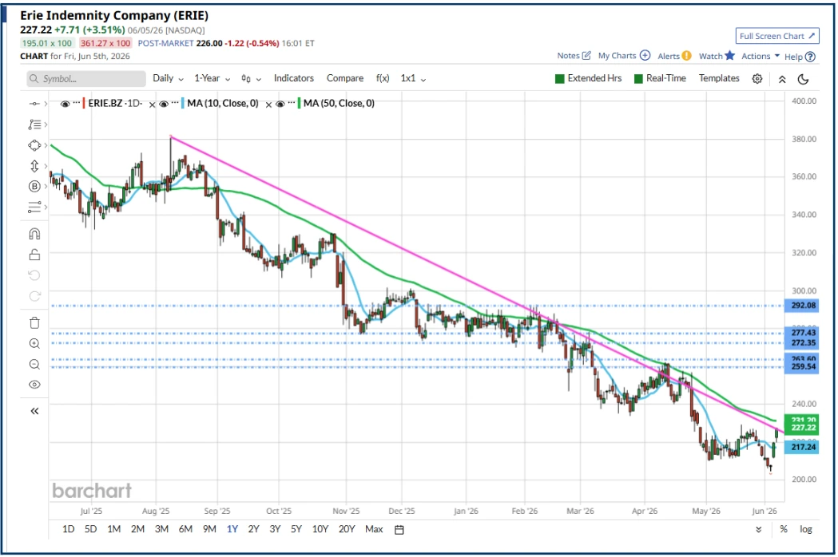Toggle drawings visibility eye in sidebar
The width and height of the screenshot is (838, 557).
[x=34, y=385]
